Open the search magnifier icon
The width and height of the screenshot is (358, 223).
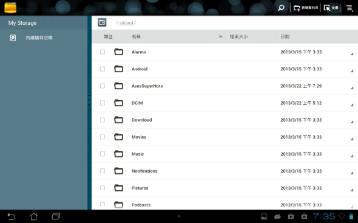click(x=281, y=8)
